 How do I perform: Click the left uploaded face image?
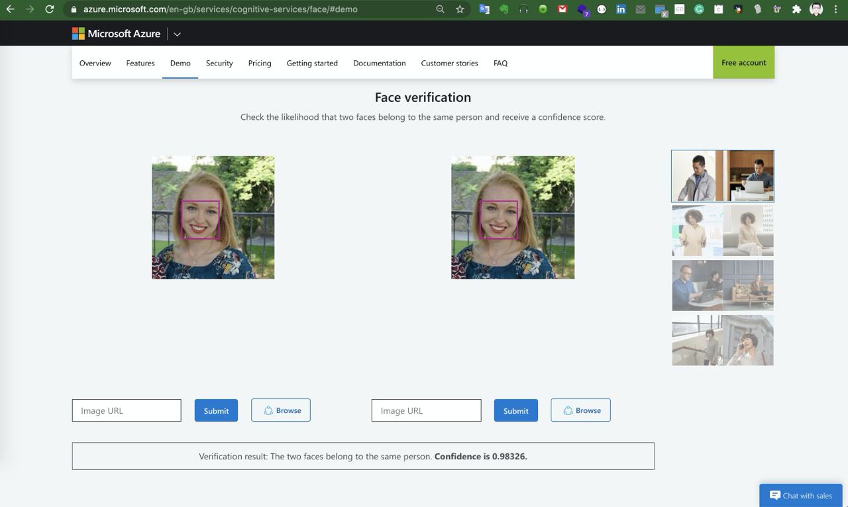pos(213,218)
